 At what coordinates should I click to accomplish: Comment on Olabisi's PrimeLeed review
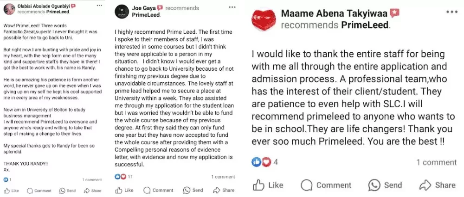click(x=39, y=191)
